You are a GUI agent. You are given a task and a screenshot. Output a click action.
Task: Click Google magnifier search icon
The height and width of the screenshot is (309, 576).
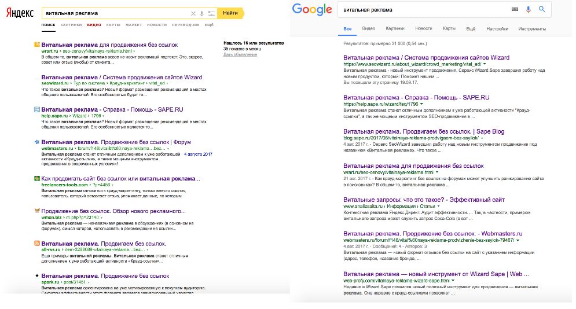pos(542,9)
